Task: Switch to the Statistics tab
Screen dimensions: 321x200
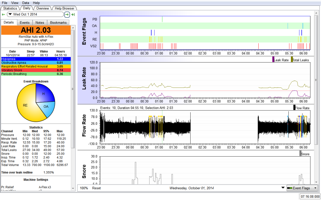Action: [10, 8]
